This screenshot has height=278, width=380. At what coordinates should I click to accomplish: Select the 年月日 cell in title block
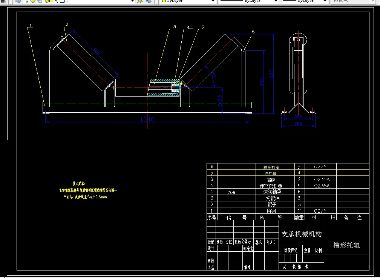pyautogui.click(x=271, y=242)
